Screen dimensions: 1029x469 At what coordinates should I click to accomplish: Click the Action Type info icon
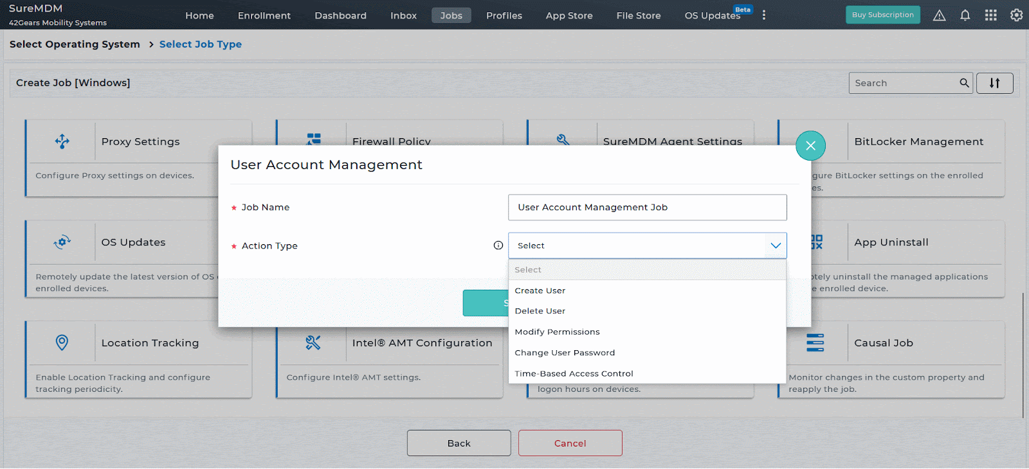[498, 245]
